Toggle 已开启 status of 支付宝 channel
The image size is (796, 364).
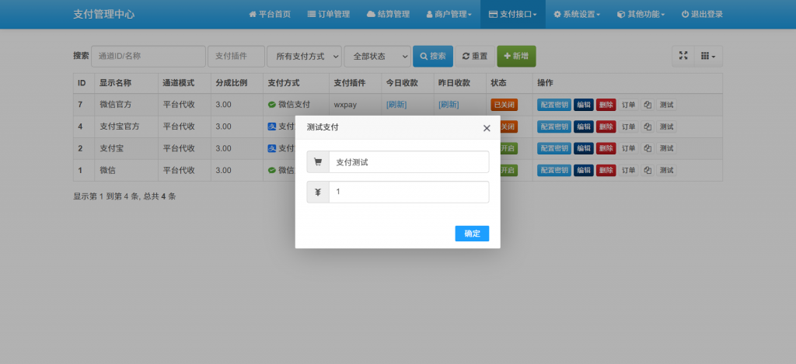(507, 148)
